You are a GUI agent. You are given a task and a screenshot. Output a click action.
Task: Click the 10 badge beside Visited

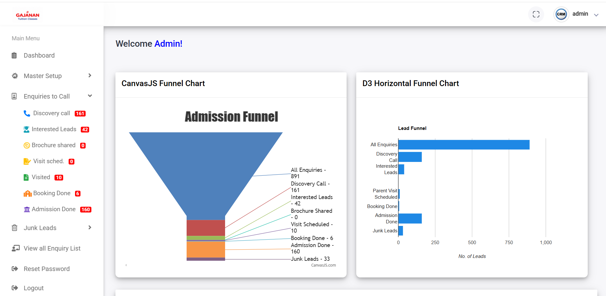pos(59,178)
